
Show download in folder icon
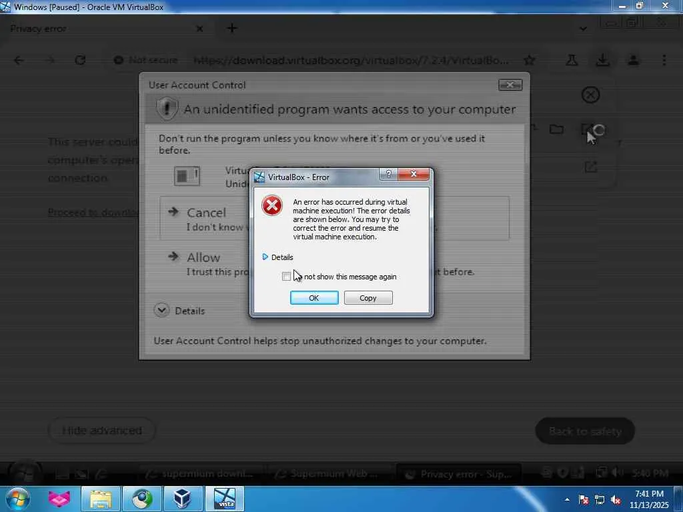pos(556,129)
